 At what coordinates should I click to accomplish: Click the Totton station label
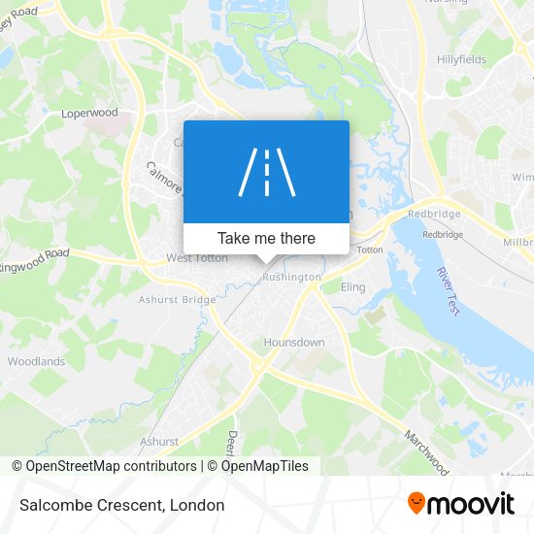pos(370,250)
